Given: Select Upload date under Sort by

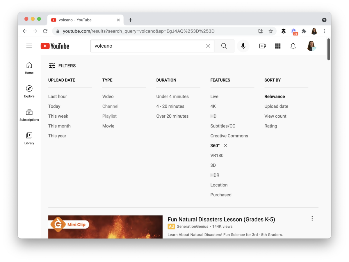Looking at the screenshot, I should tap(276, 106).
